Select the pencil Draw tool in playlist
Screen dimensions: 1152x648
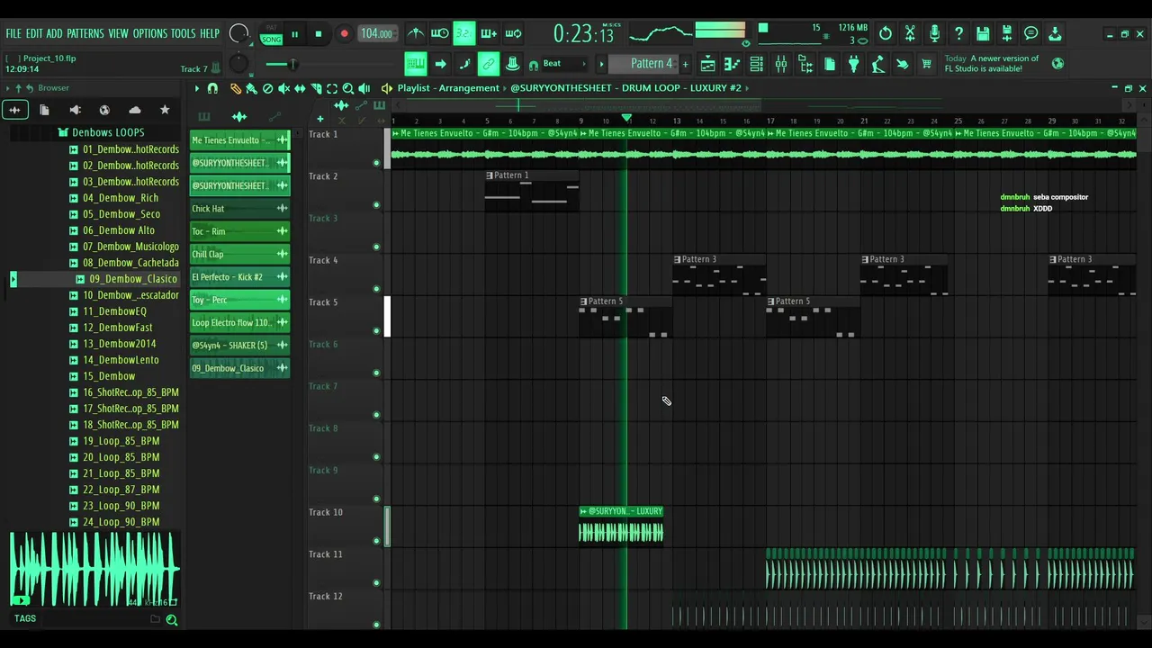tap(236, 88)
